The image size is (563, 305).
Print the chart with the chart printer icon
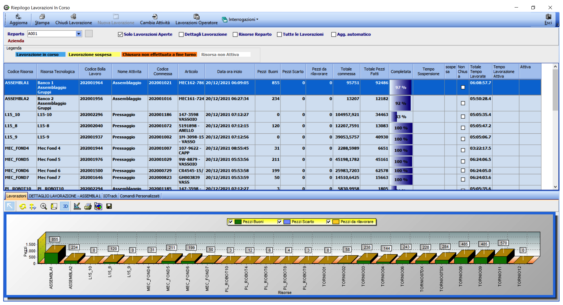click(88, 206)
